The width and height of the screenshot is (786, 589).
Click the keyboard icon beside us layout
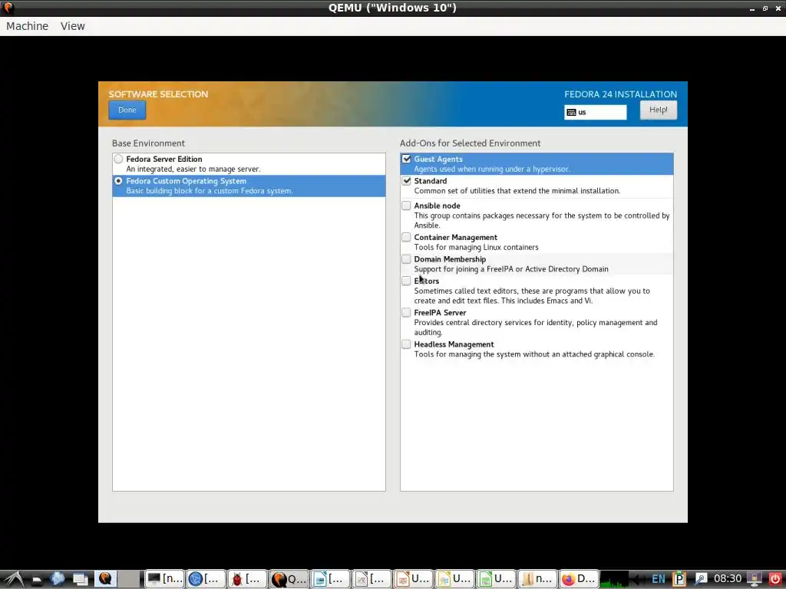[571, 112]
